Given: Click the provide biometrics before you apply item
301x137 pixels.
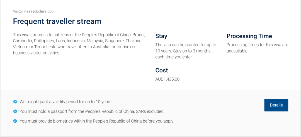Looking at the screenshot, I should click(96, 121).
